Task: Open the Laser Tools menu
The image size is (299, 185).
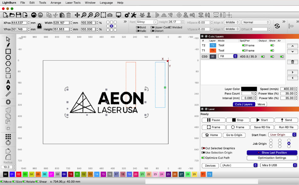Action: coord(73,3)
